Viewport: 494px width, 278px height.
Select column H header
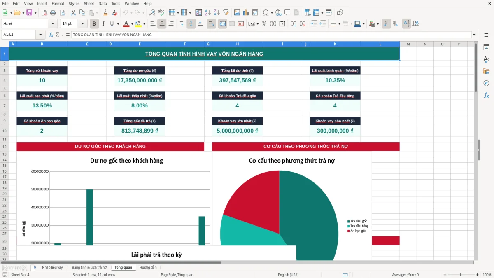pos(237,44)
